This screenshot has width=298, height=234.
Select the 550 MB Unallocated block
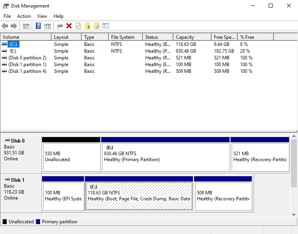coord(71,154)
